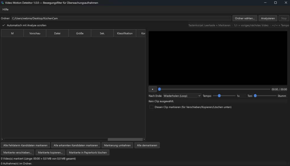Image resolution: width=290 pixels, height=166 pixels.
Task: Click the '00:00 / 00:00' time display
Action: (x=279, y=89)
